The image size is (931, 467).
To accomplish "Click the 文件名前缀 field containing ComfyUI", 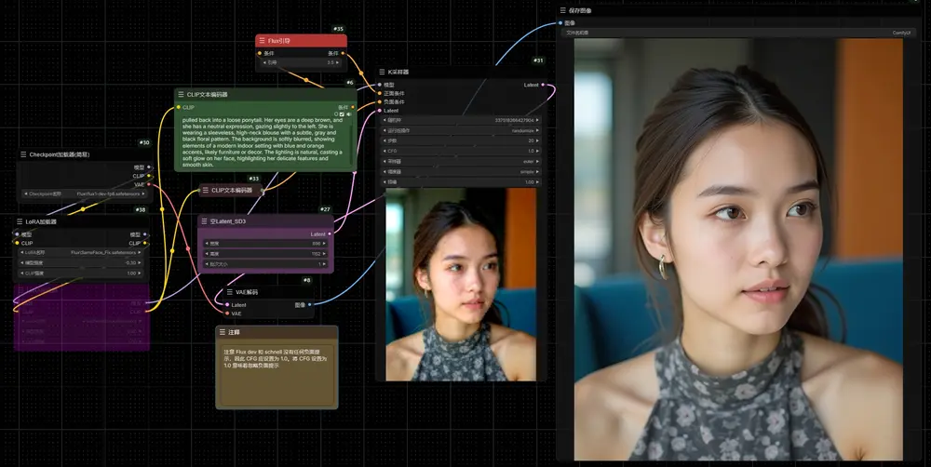I will [738, 33].
